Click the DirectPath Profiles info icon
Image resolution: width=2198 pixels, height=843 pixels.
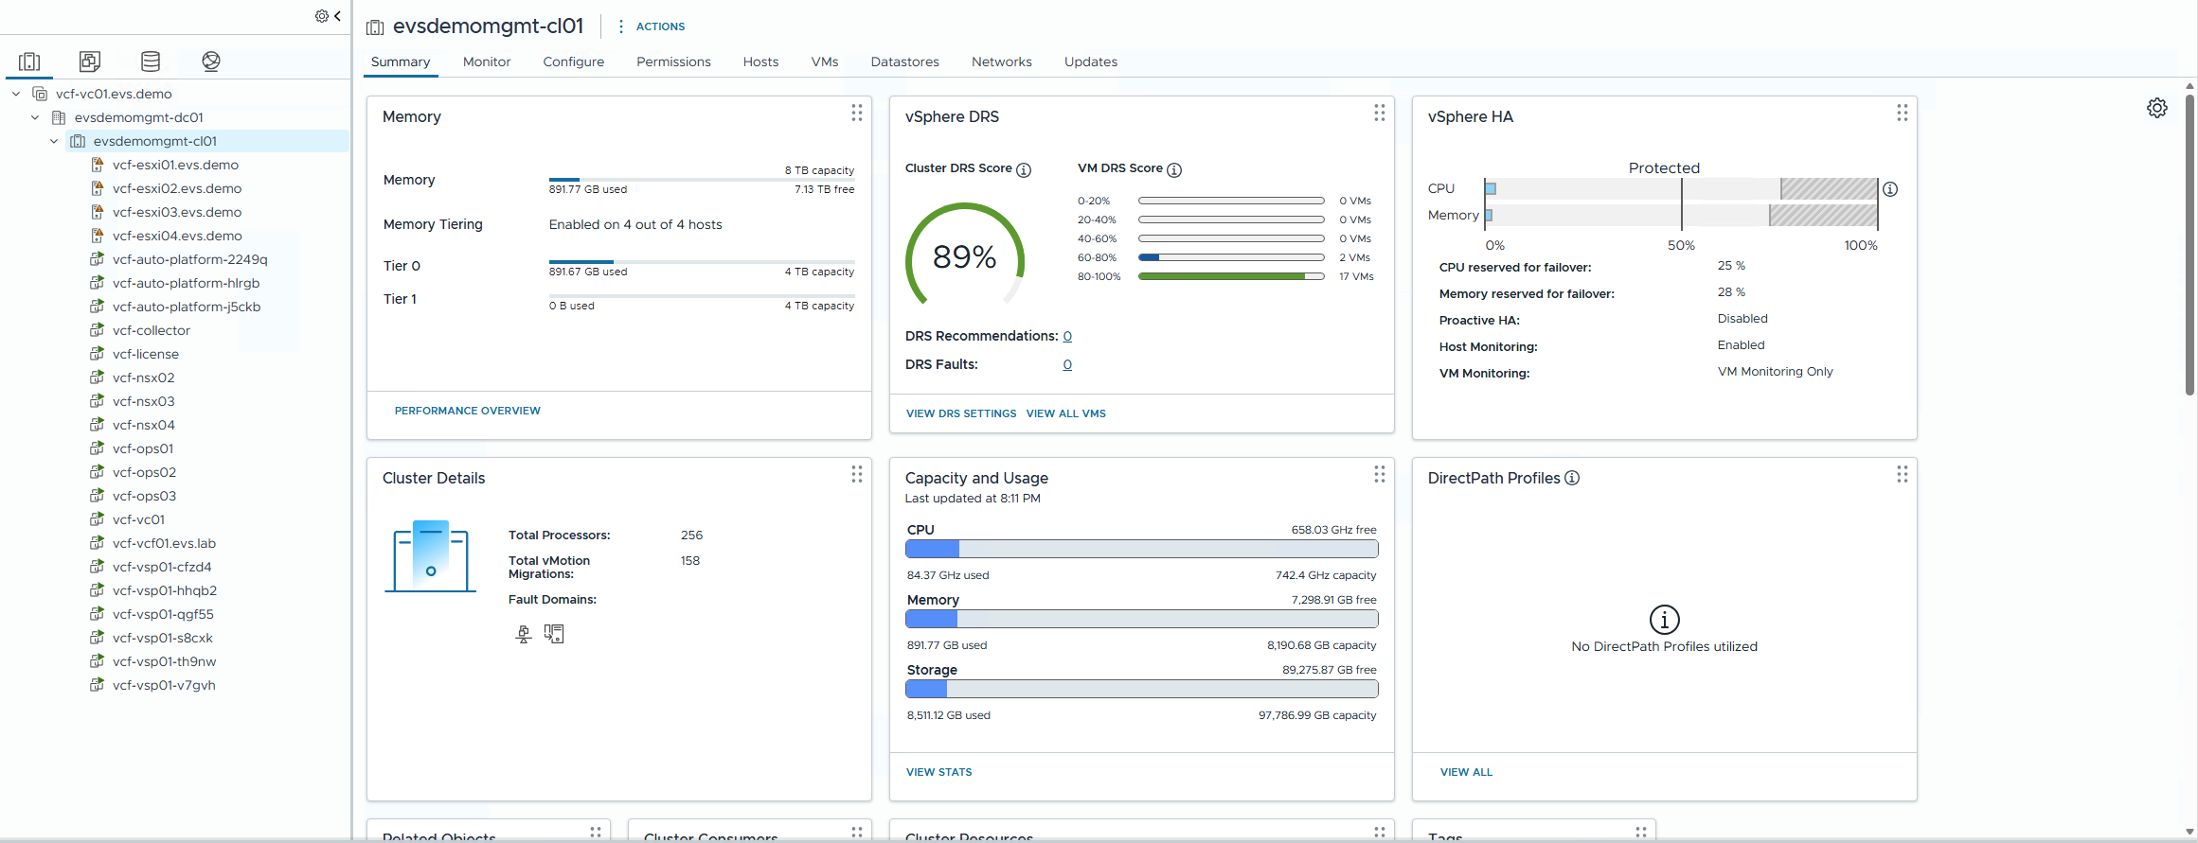pos(1572,478)
